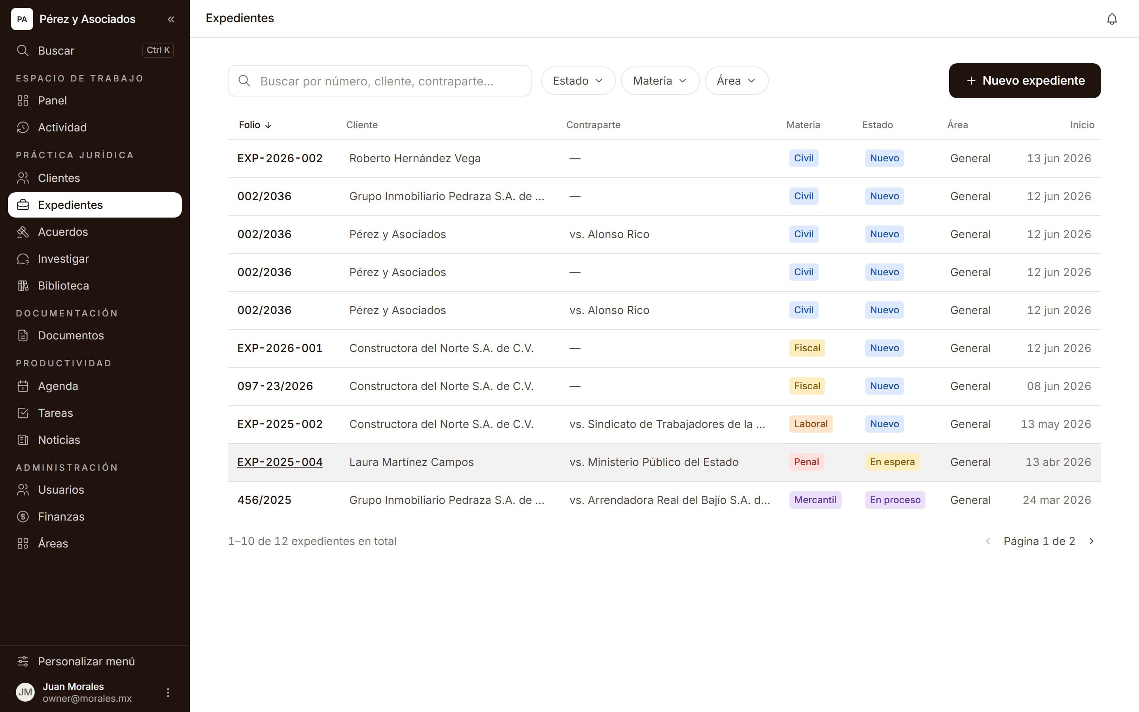Click the Laboral materia tag

[x=810, y=424]
